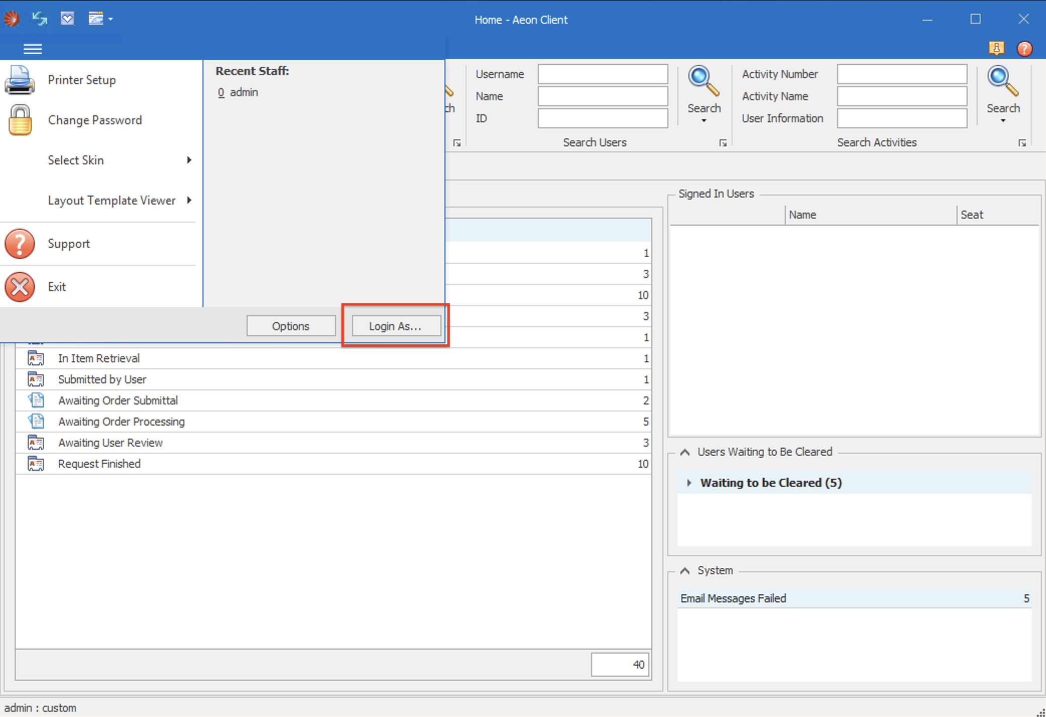Click the notification pin icon near top right
The height and width of the screenshot is (717, 1046).
point(996,48)
